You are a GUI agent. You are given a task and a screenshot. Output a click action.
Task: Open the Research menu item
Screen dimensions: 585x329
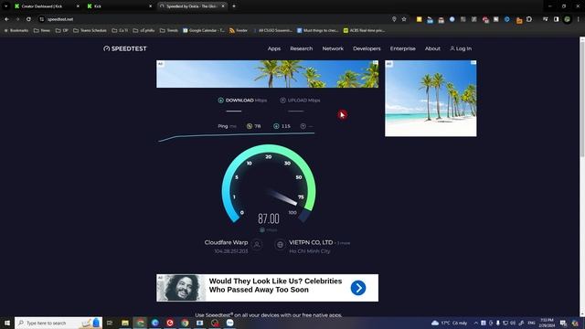[x=301, y=48]
